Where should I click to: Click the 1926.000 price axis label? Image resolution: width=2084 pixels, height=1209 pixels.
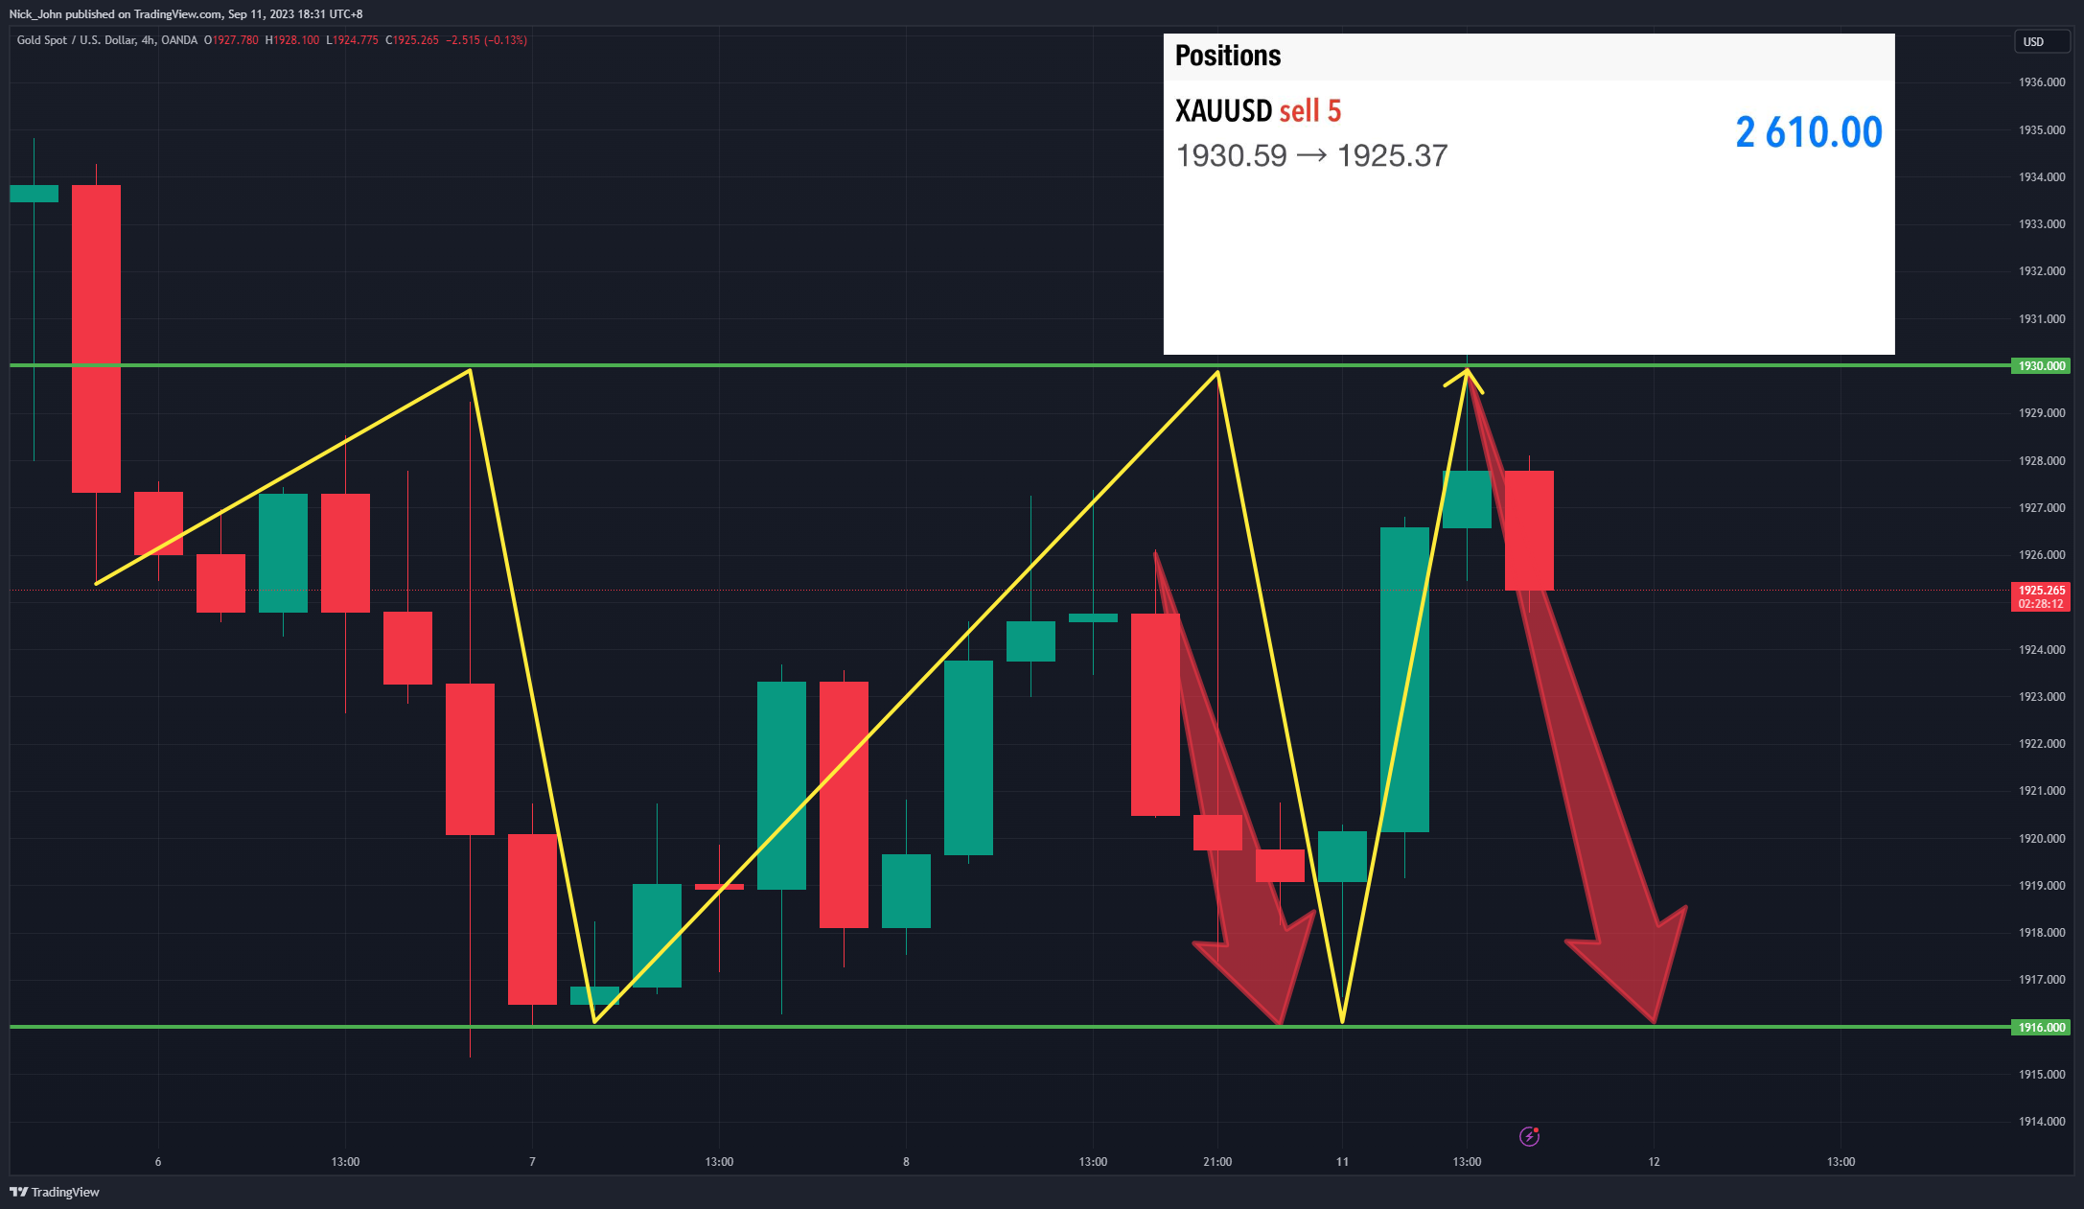coord(2042,555)
